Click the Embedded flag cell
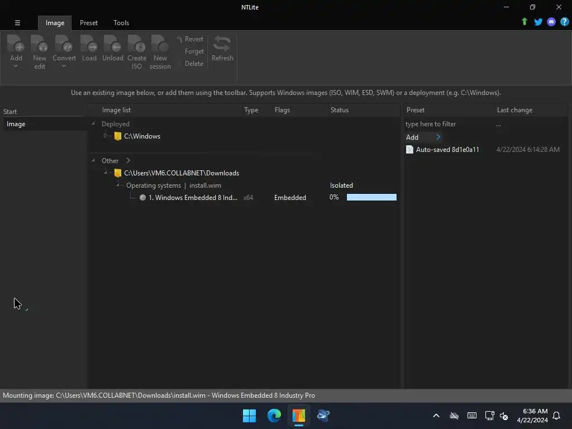This screenshot has height=429, width=572. pos(290,197)
